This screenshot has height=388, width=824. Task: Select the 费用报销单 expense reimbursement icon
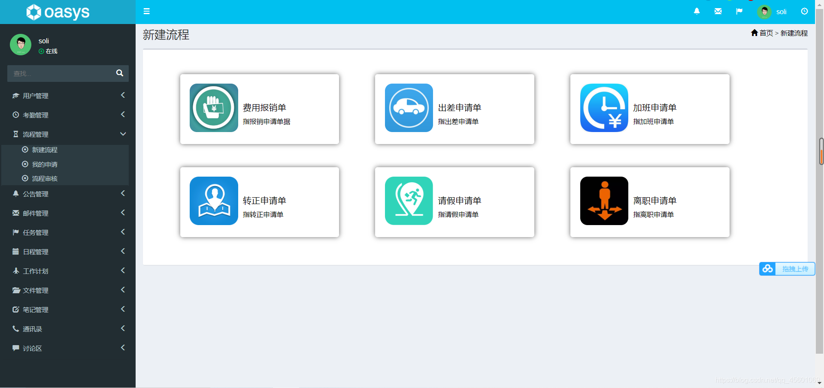pos(213,108)
